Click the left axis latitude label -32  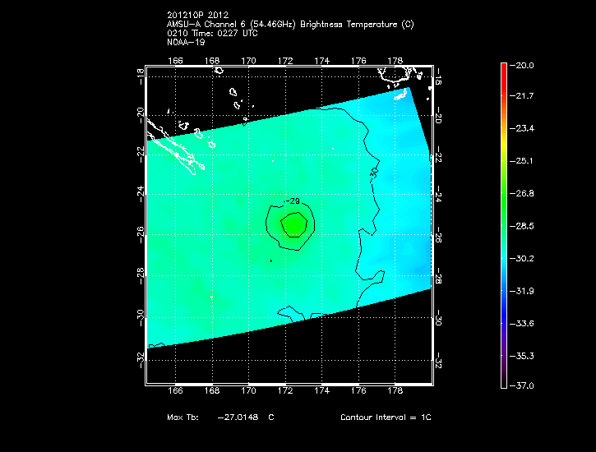tap(141, 360)
